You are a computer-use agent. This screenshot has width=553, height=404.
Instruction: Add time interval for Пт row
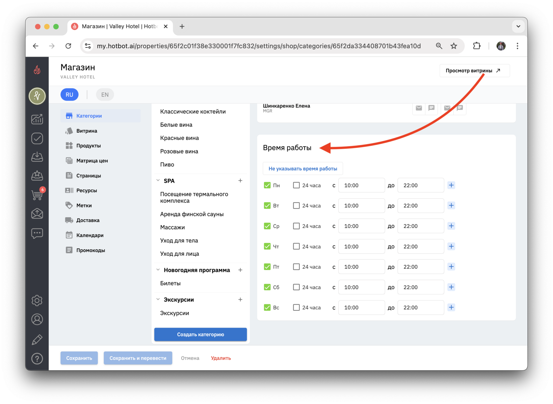point(451,267)
